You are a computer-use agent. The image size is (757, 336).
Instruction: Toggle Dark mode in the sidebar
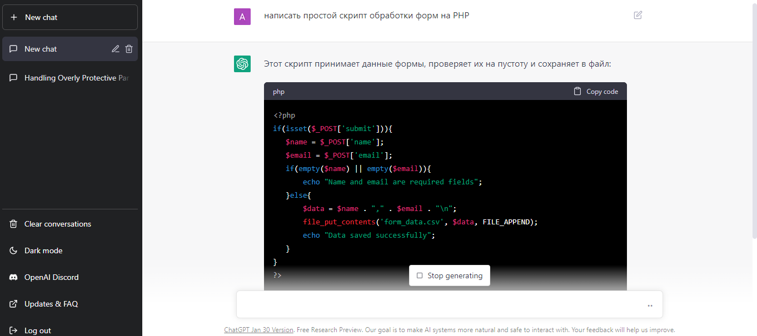click(x=43, y=250)
